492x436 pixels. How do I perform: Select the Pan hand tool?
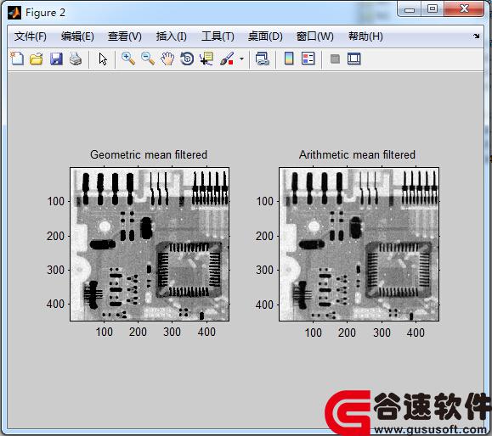click(167, 59)
